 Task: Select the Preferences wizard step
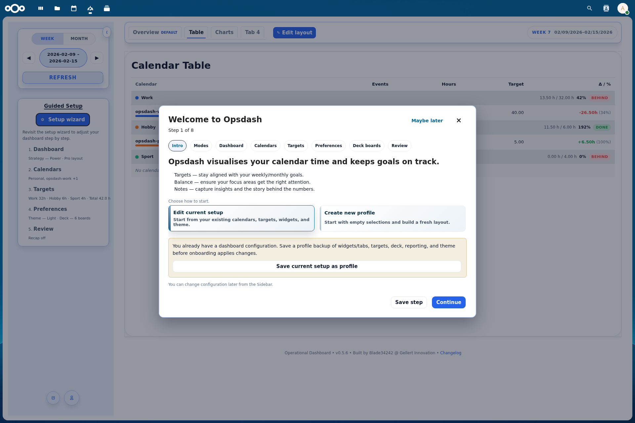point(328,146)
